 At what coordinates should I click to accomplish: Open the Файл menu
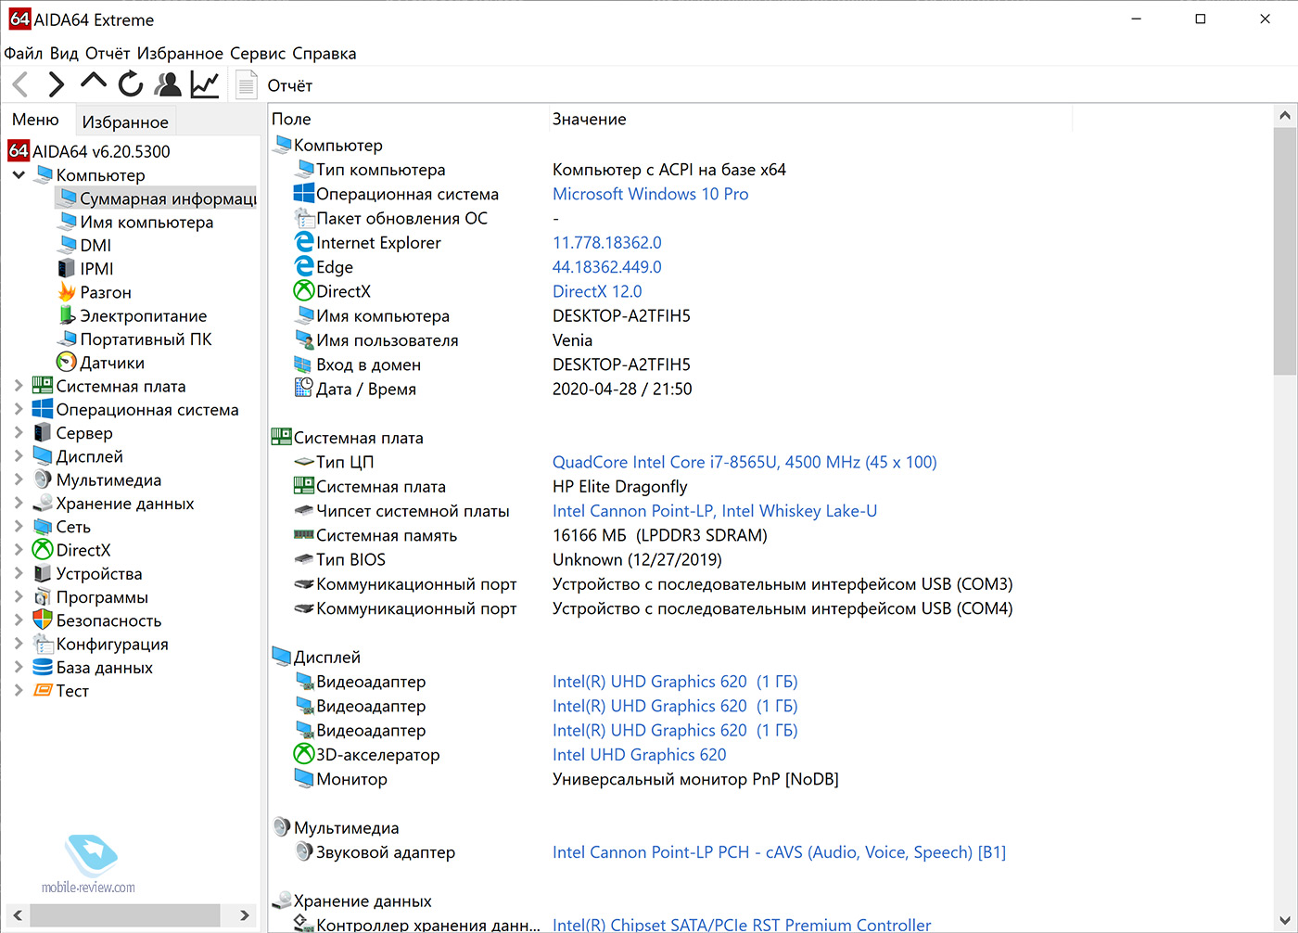[x=24, y=53]
